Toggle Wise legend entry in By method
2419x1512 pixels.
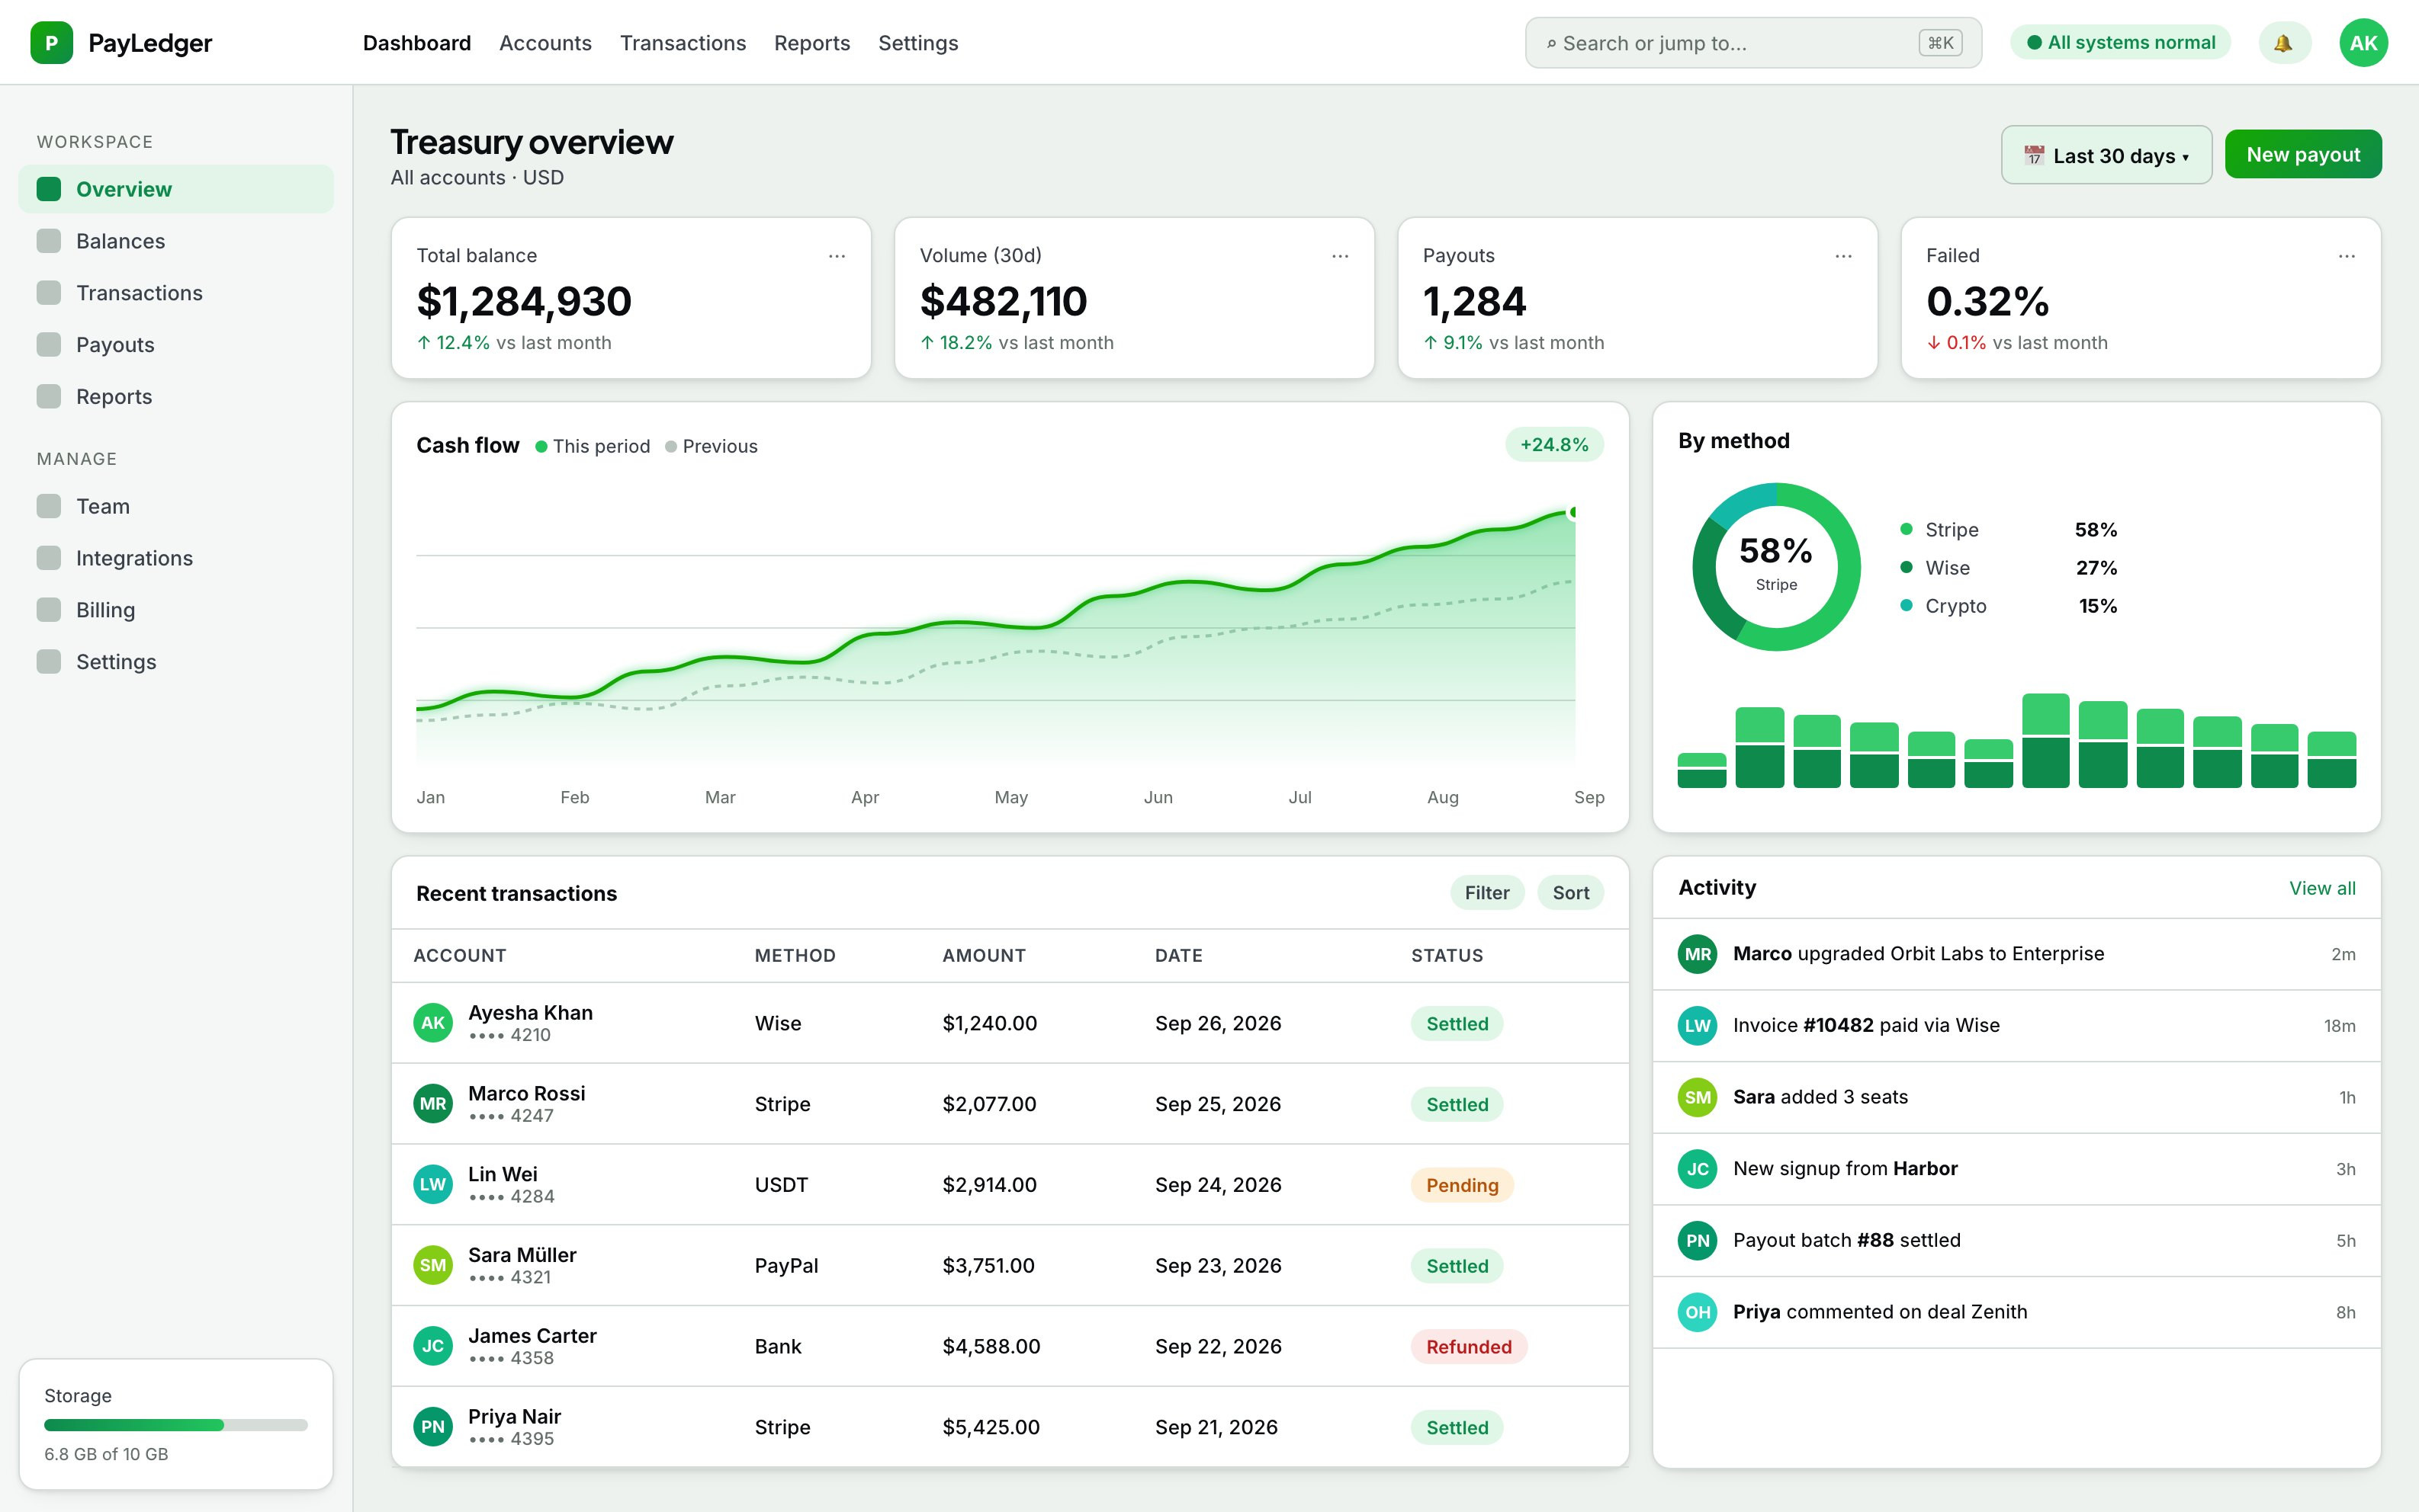click(x=2008, y=568)
